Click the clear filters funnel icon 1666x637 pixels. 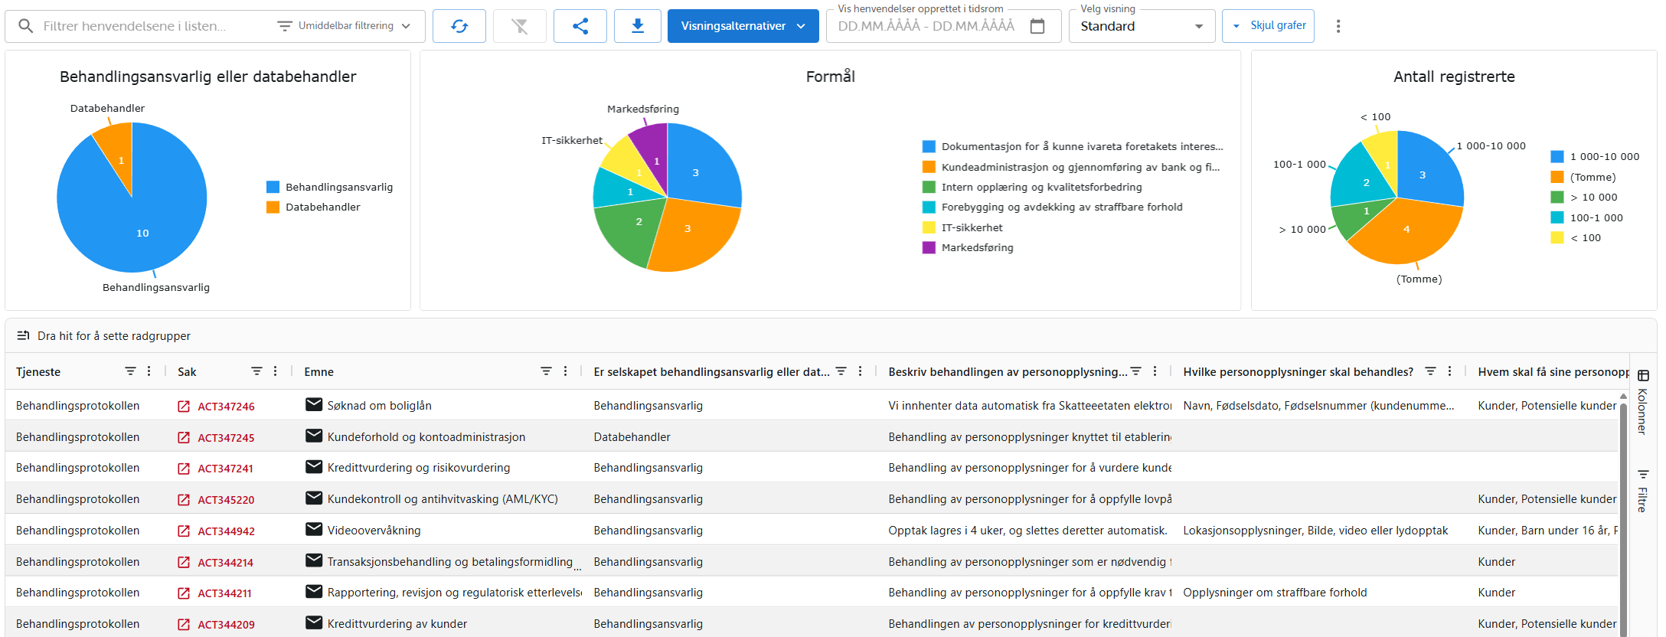coord(519,26)
